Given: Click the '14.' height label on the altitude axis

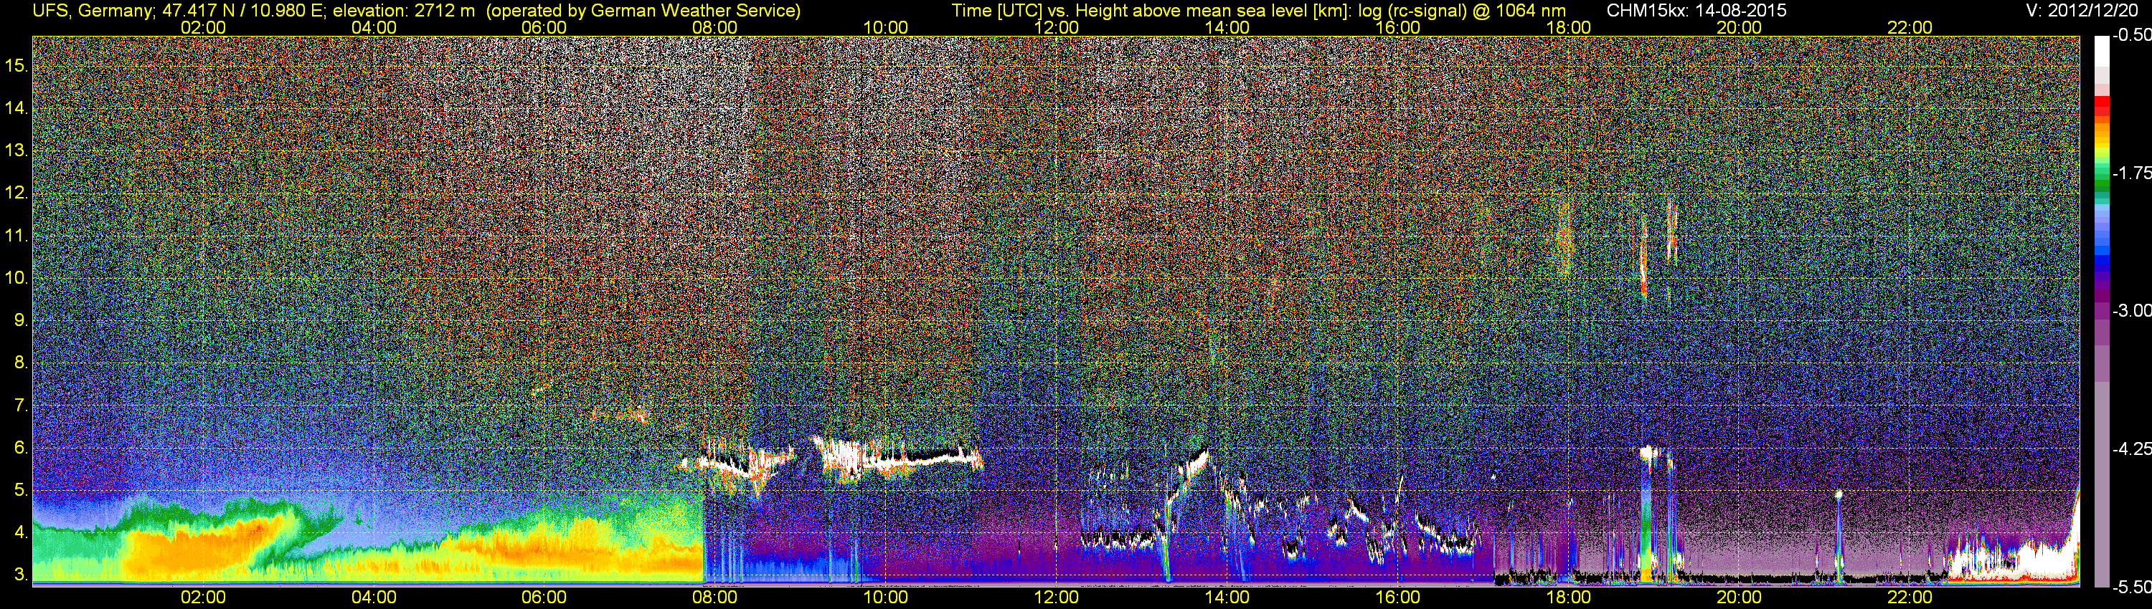Looking at the screenshot, I should click(x=16, y=108).
